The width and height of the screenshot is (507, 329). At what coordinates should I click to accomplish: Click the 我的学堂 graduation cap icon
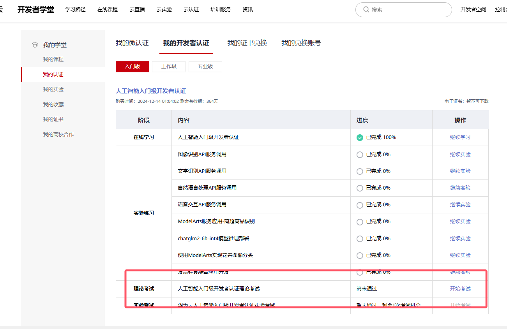click(35, 45)
